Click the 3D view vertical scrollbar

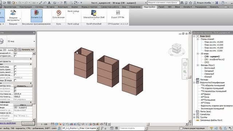click(x=190, y=77)
